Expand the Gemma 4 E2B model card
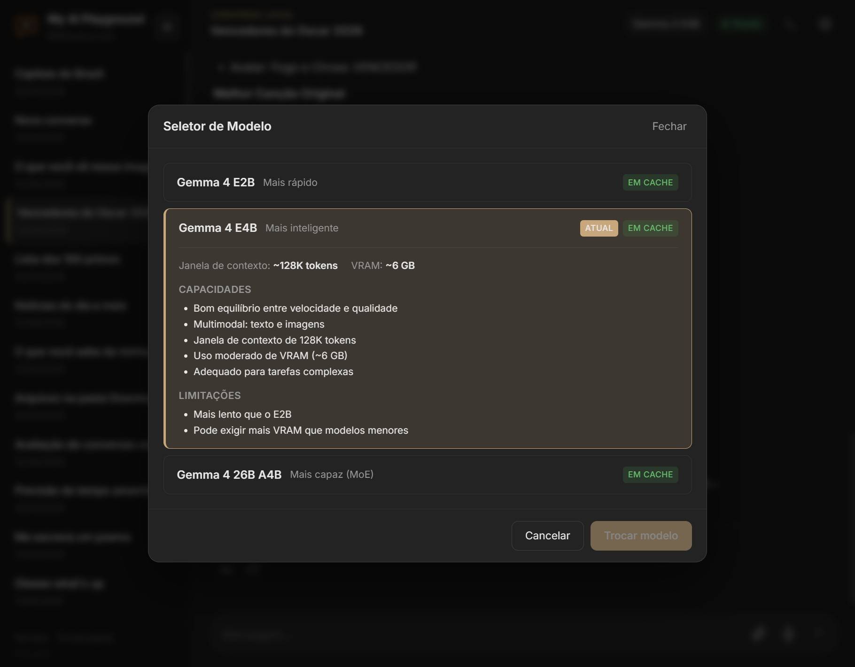The width and height of the screenshot is (855, 667). tap(427, 182)
